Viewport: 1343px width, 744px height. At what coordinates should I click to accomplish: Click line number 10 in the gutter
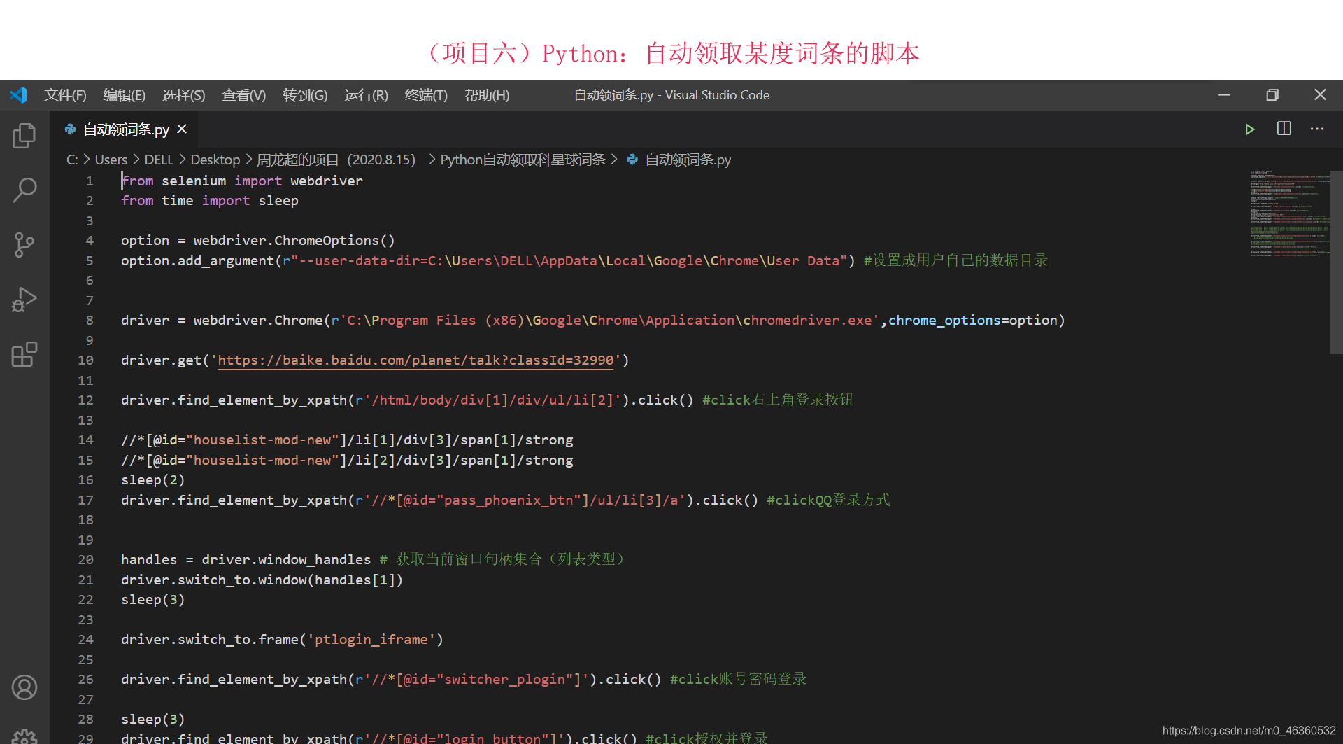click(85, 360)
